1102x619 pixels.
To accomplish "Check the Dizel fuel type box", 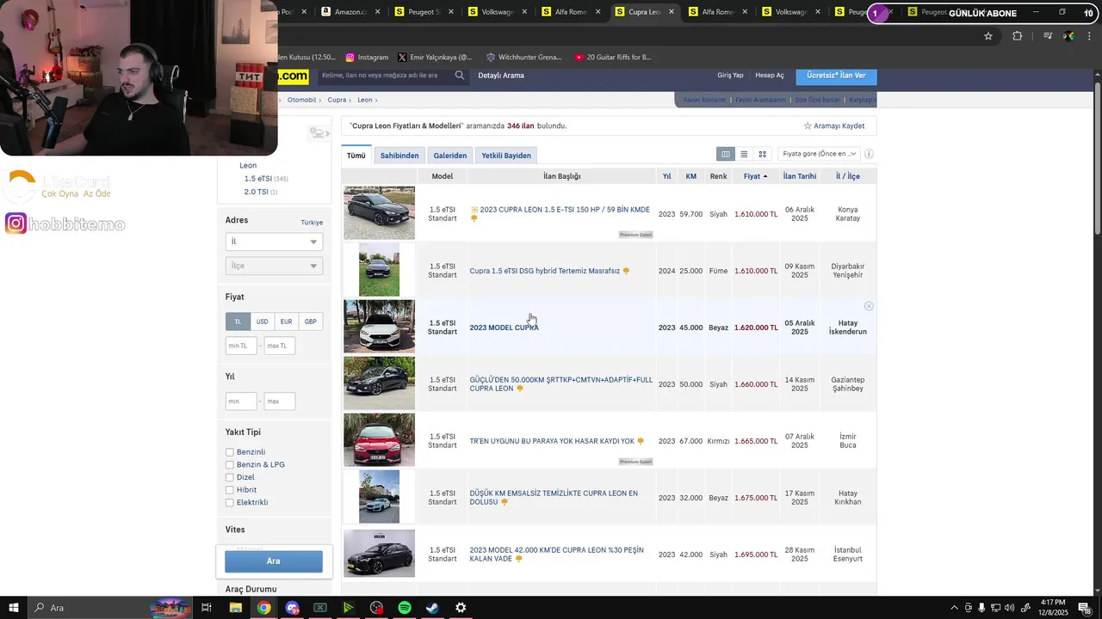I will coord(230,477).
